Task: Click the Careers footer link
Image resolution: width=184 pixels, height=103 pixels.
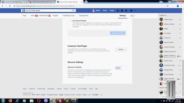Action: coord(59,89)
